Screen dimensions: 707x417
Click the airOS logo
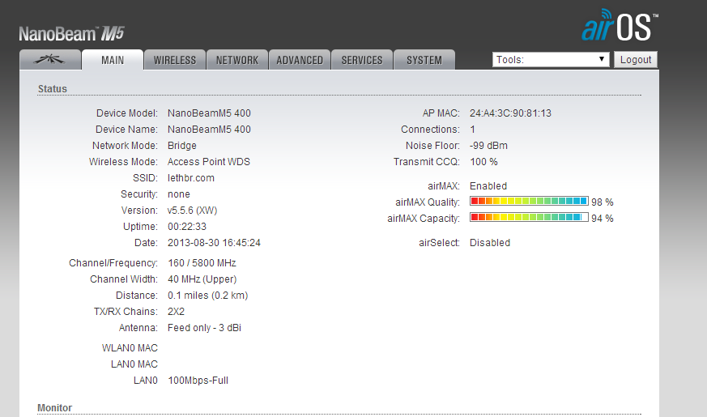(x=620, y=25)
